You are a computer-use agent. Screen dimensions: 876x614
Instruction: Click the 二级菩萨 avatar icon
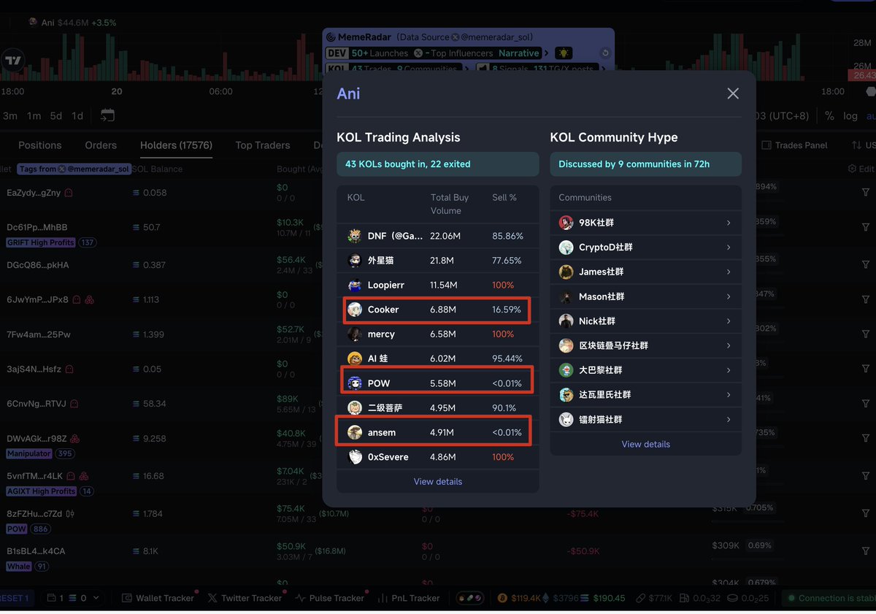[x=355, y=407]
